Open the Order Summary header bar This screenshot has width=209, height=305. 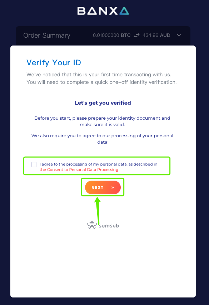click(103, 36)
